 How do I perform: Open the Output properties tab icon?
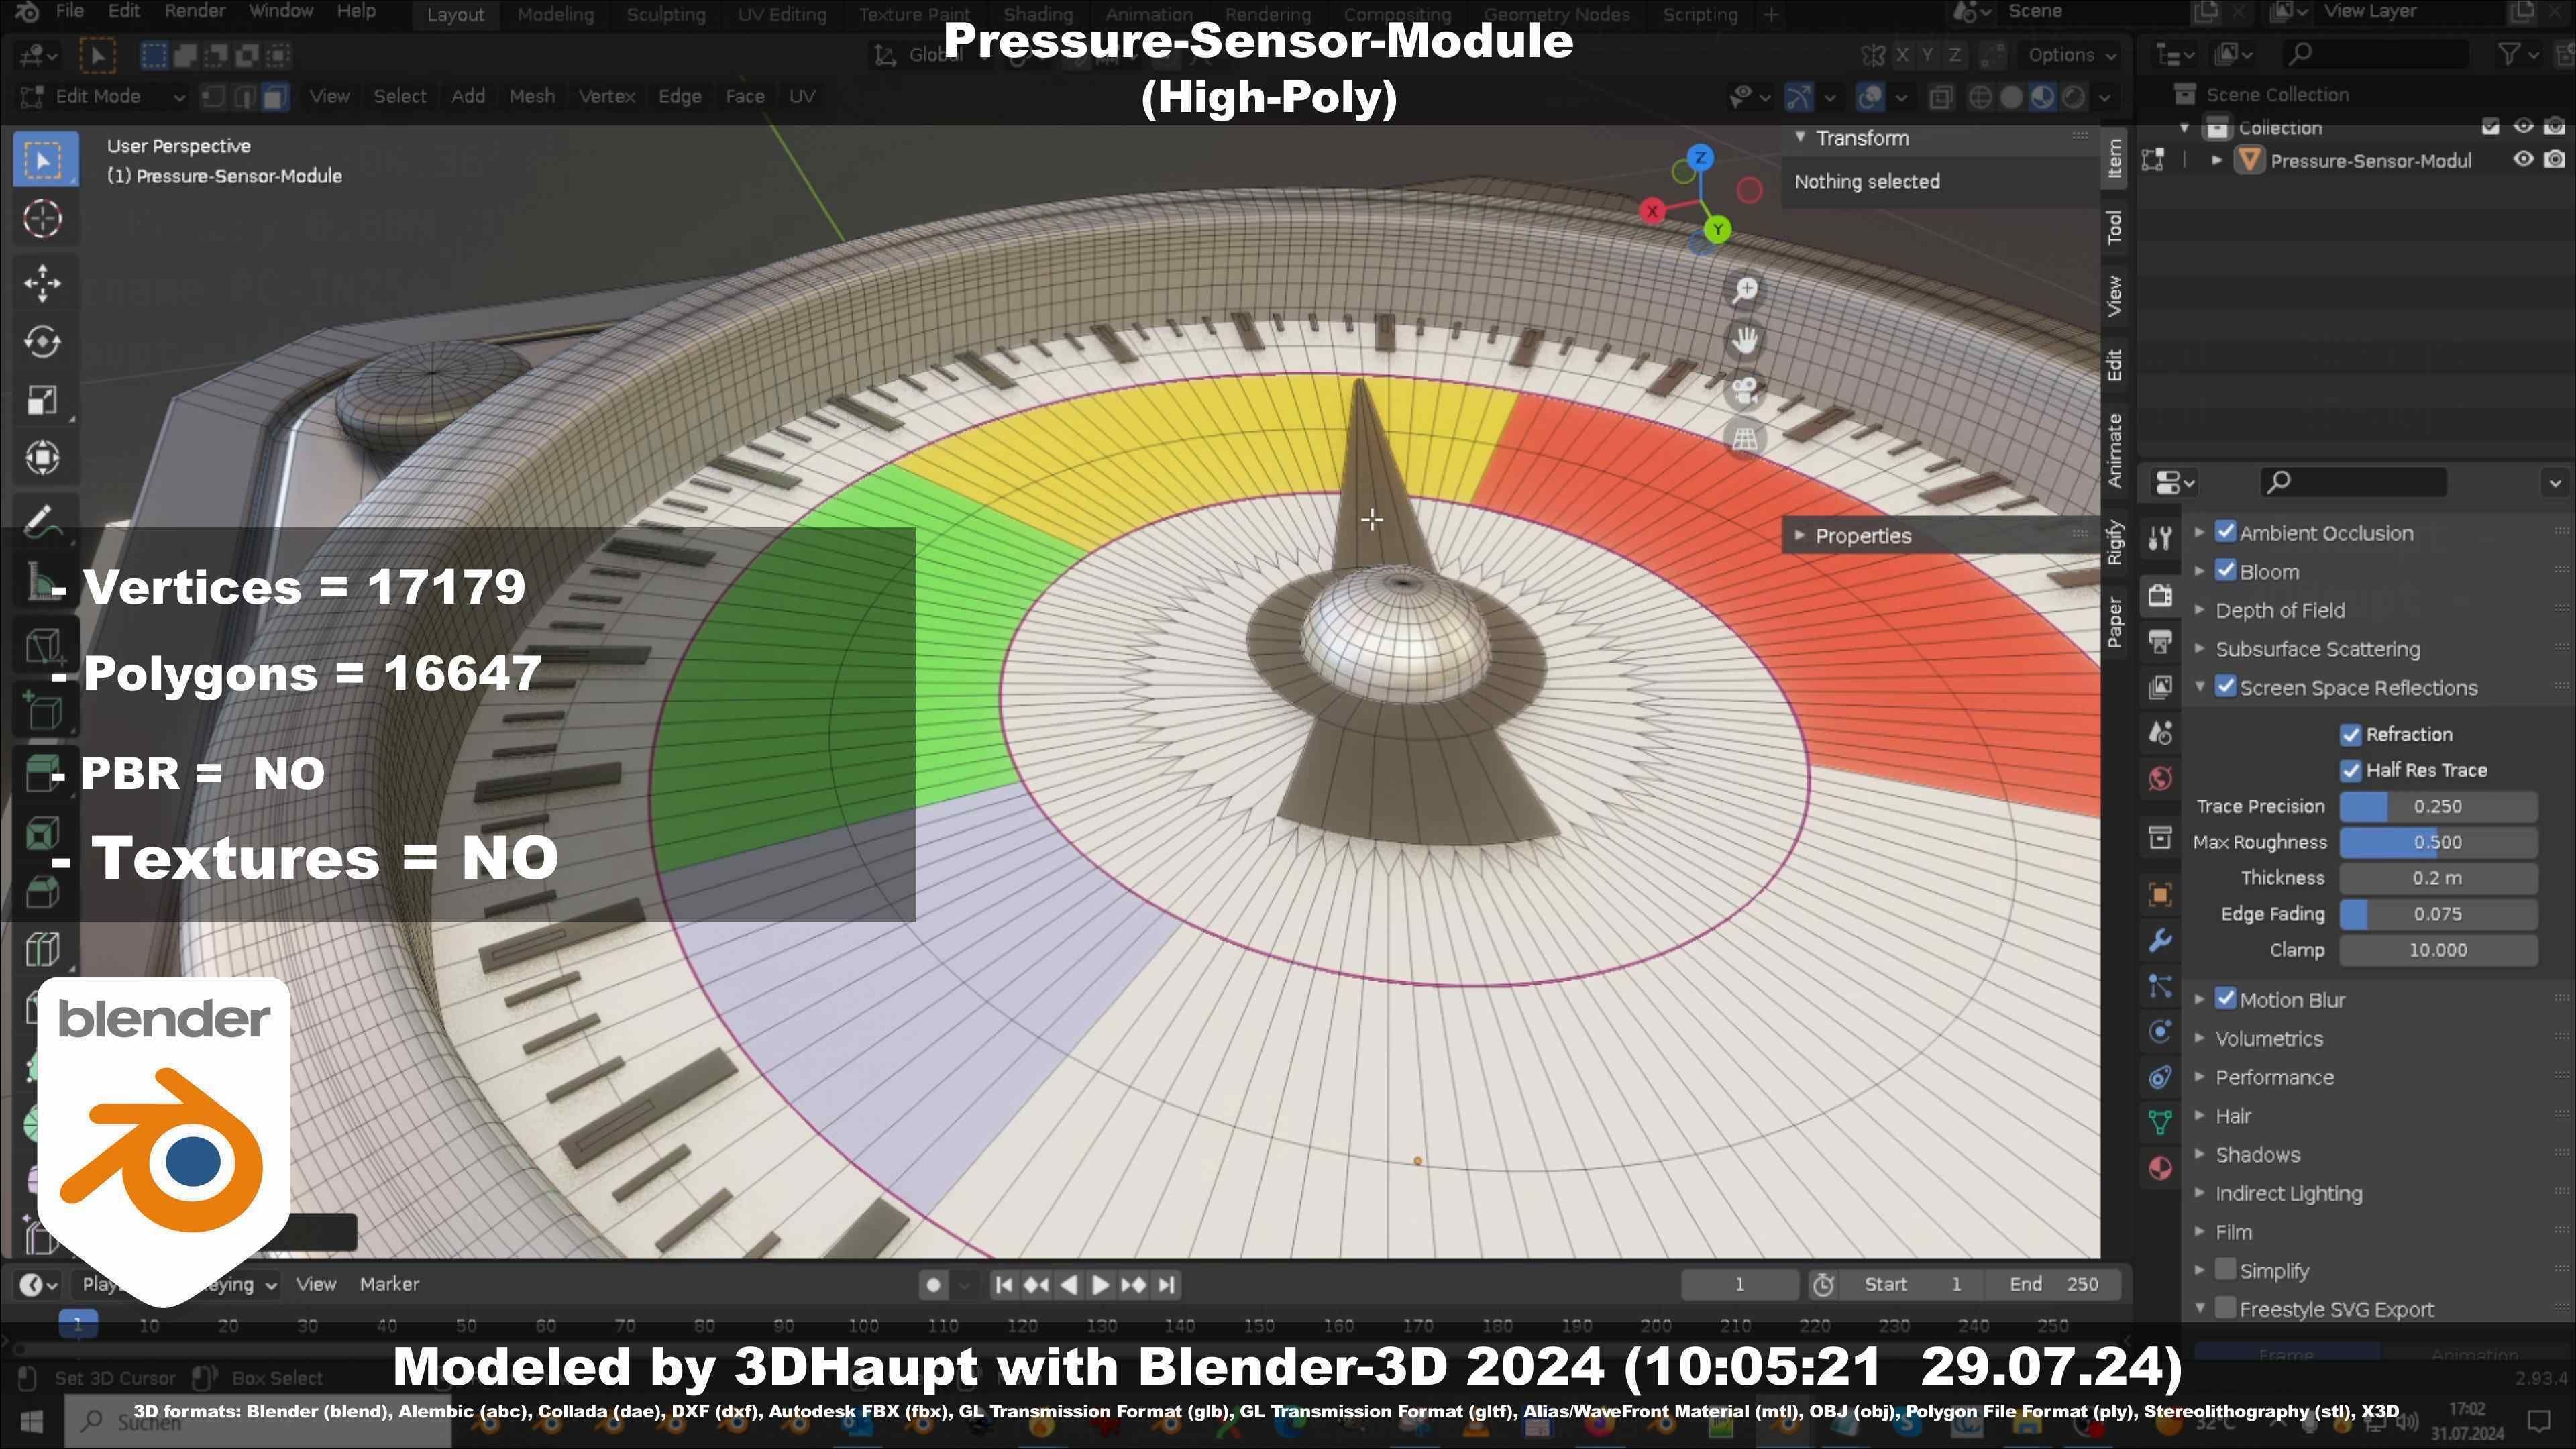click(2160, 642)
